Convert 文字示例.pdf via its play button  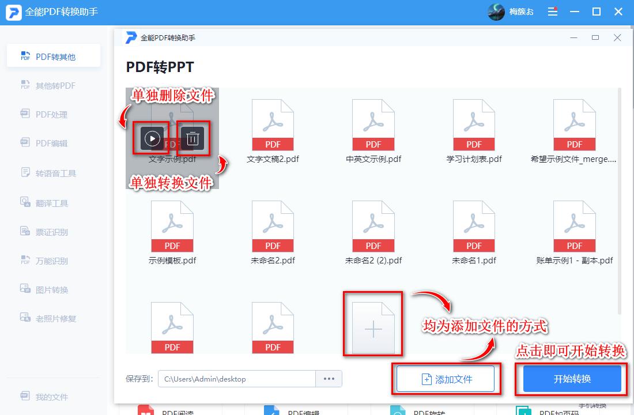click(151, 138)
